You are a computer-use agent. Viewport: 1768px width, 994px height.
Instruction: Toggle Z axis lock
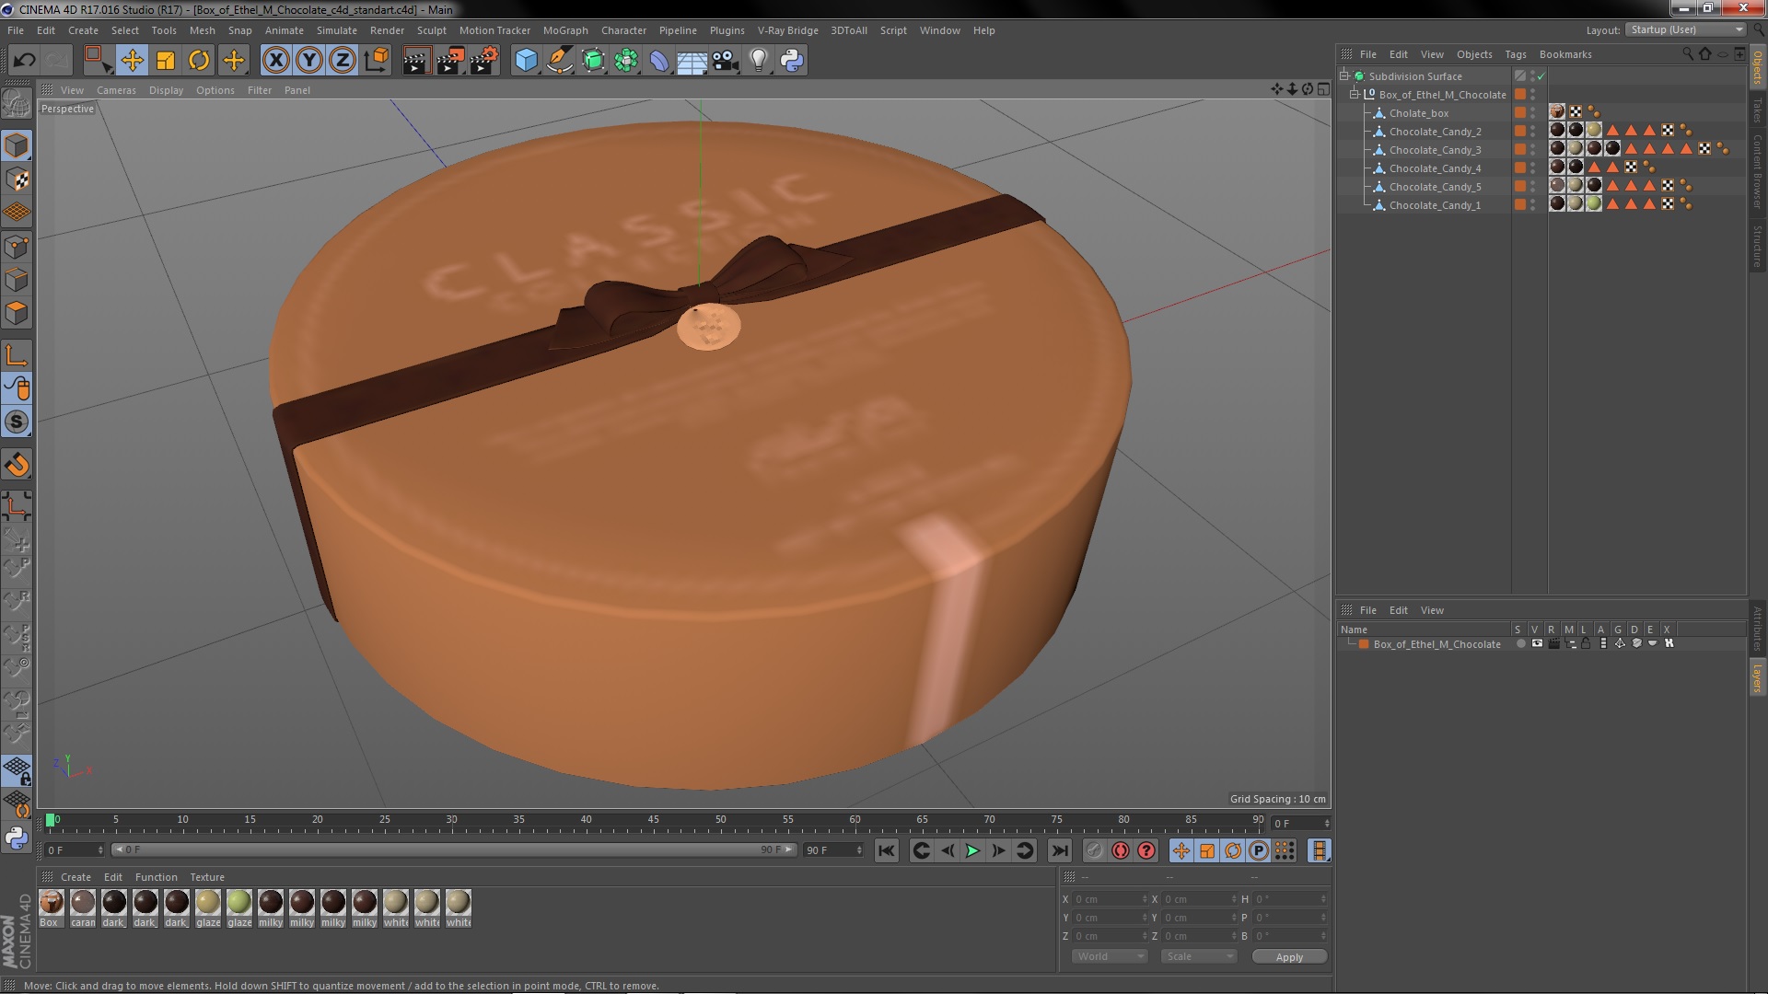(x=343, y=61)
